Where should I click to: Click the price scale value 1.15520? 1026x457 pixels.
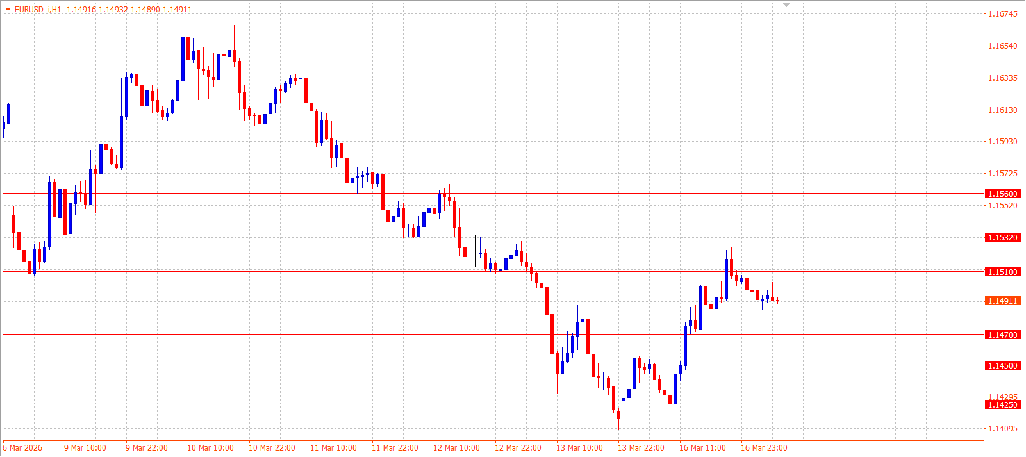pos(1003,206)
